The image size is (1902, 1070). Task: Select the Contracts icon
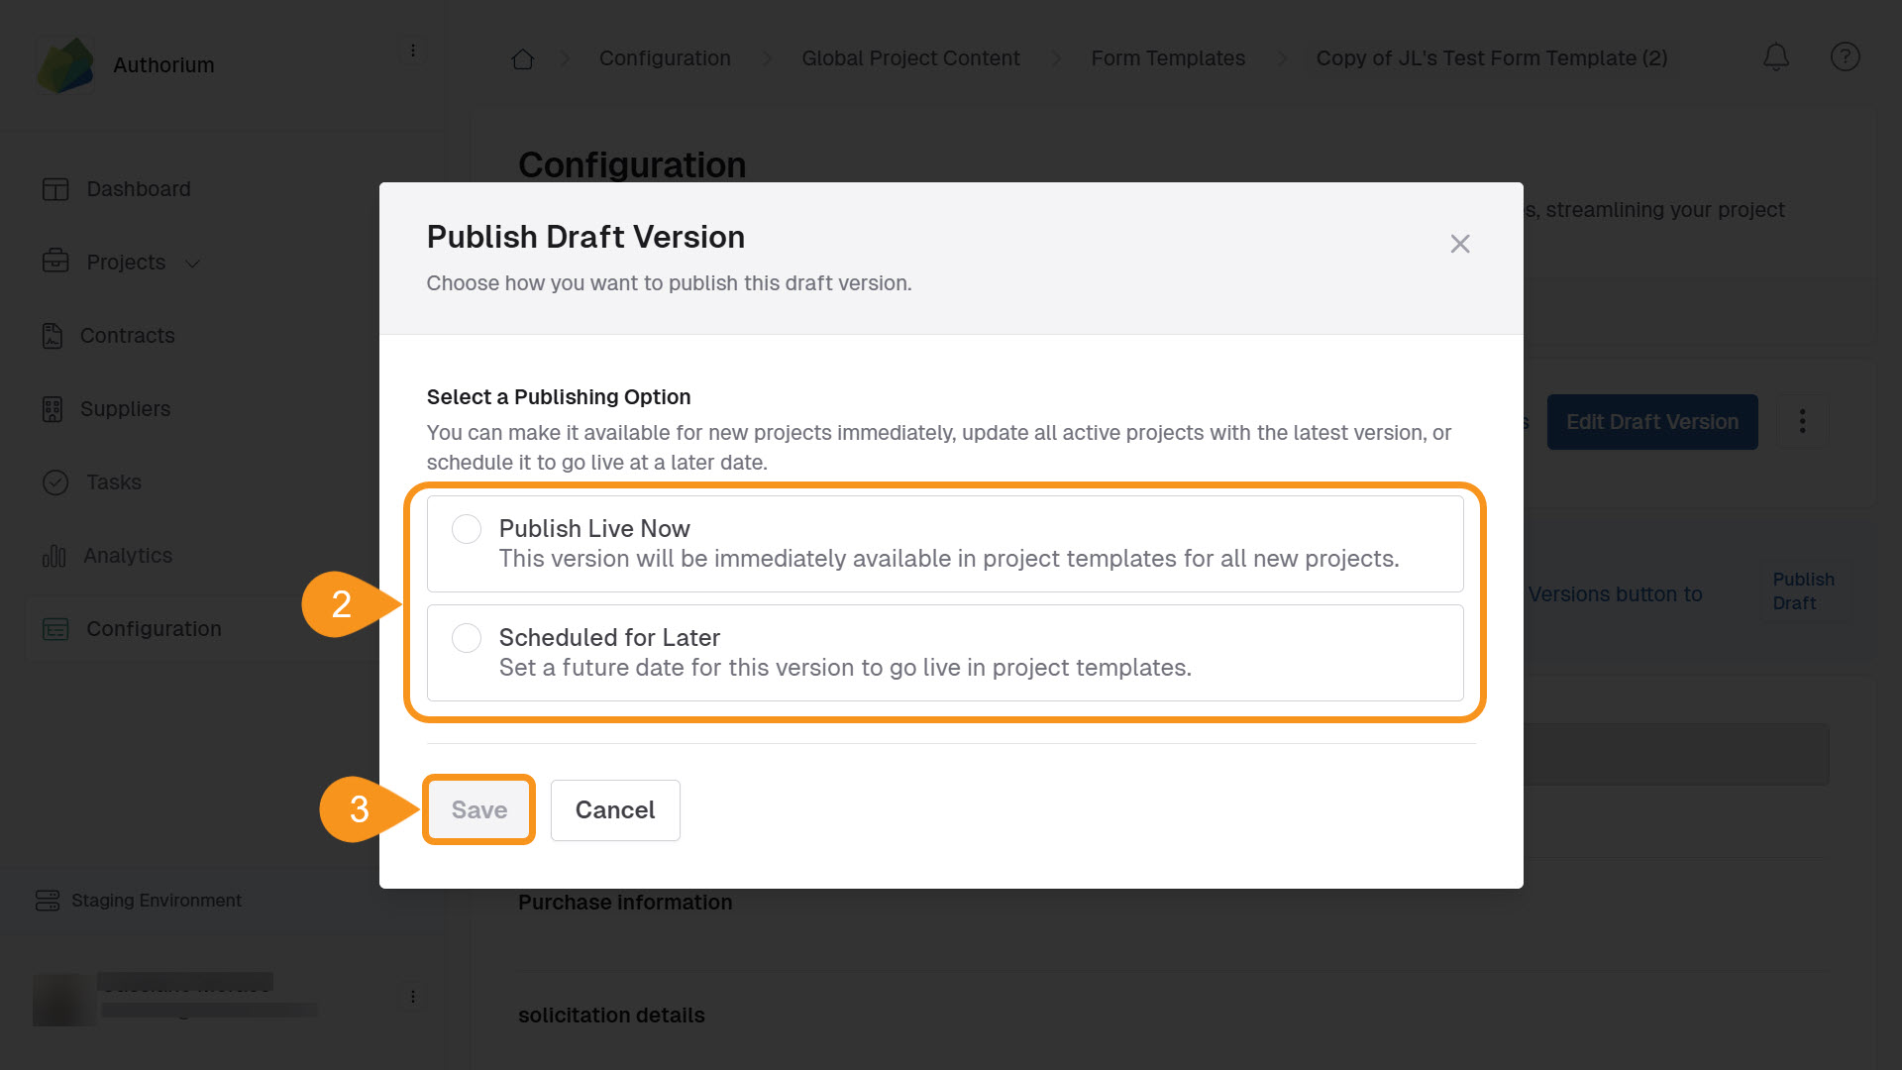54,335
